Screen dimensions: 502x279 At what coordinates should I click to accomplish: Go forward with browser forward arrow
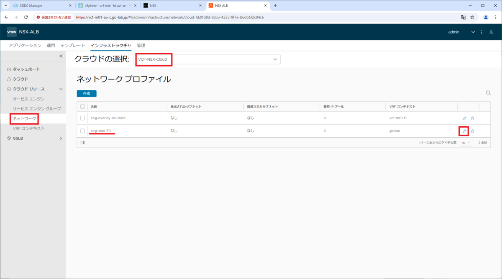pos(16,18)
